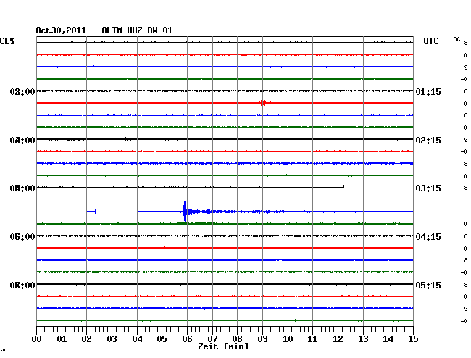Click the 00 minute axis label

tap(37, 339)
